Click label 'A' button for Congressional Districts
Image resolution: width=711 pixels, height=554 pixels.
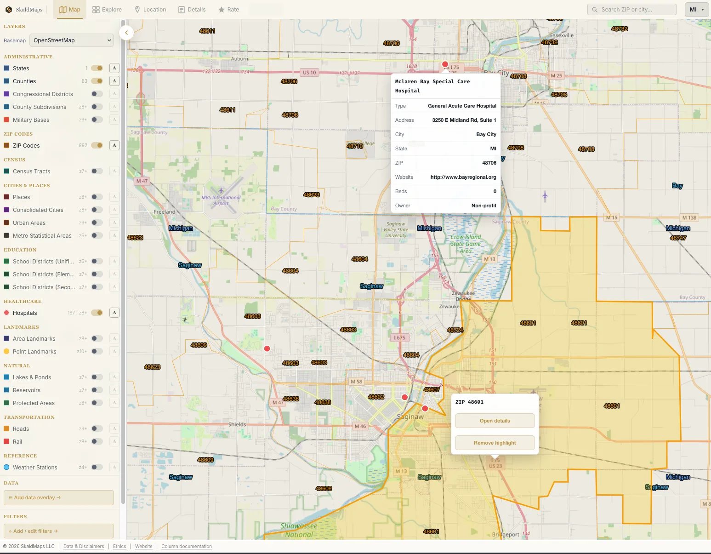pyautogui.click(x=114, y=94)
